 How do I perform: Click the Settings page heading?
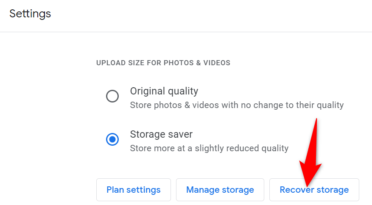(30, 14)
